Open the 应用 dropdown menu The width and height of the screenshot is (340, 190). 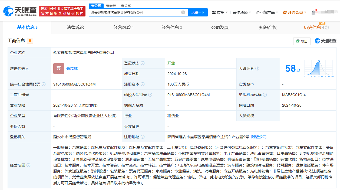pos(220,12)
